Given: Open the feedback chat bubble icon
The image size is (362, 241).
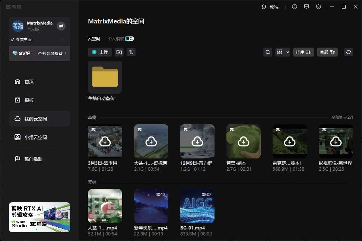Looking at the screenshot, I should pos(307,7).
